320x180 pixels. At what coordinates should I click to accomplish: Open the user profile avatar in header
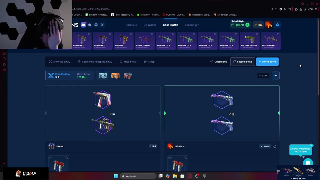click(269, 25)
